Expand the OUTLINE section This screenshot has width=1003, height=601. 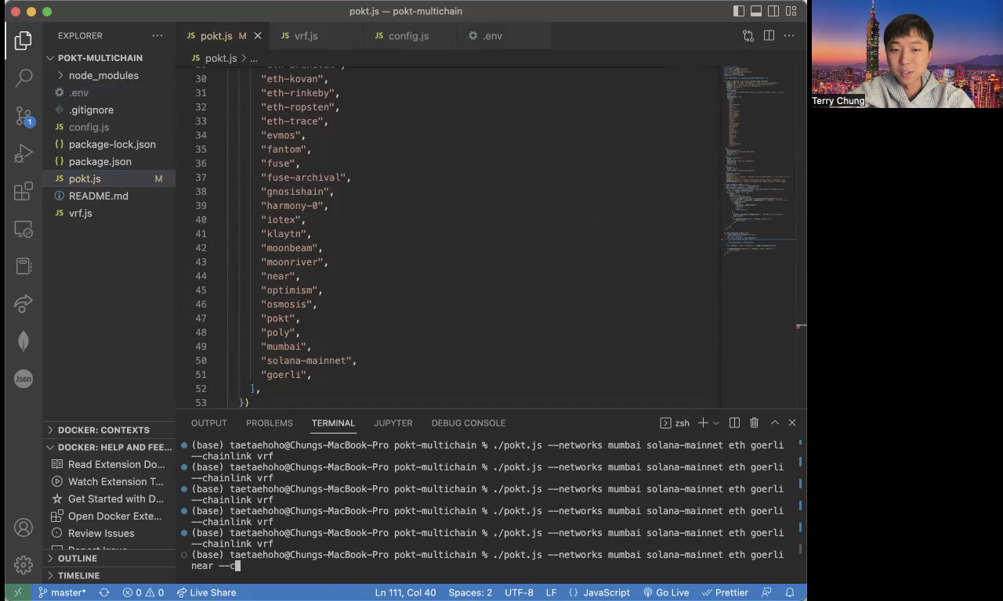[109, 558]
